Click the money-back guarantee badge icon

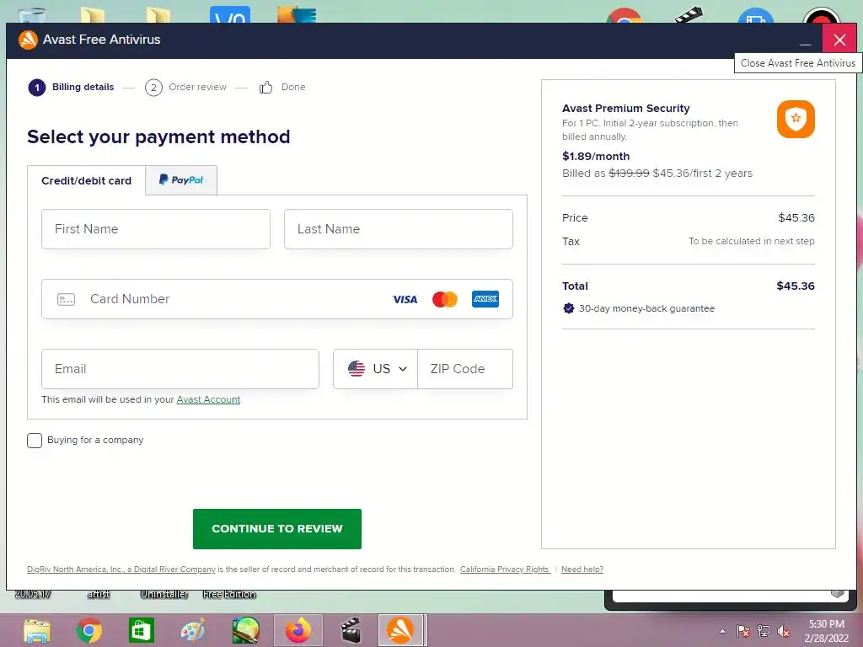[569, 308]
